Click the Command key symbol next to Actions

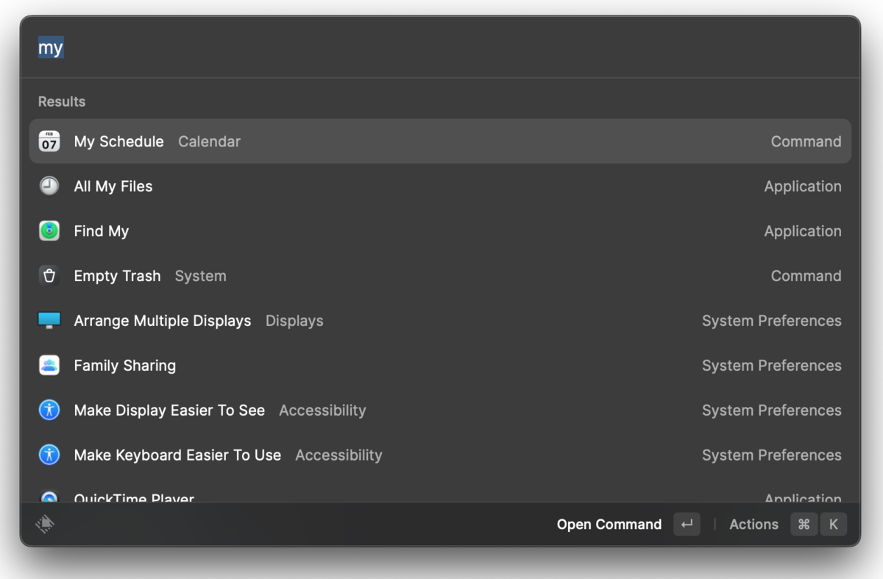tap(804, 525)
